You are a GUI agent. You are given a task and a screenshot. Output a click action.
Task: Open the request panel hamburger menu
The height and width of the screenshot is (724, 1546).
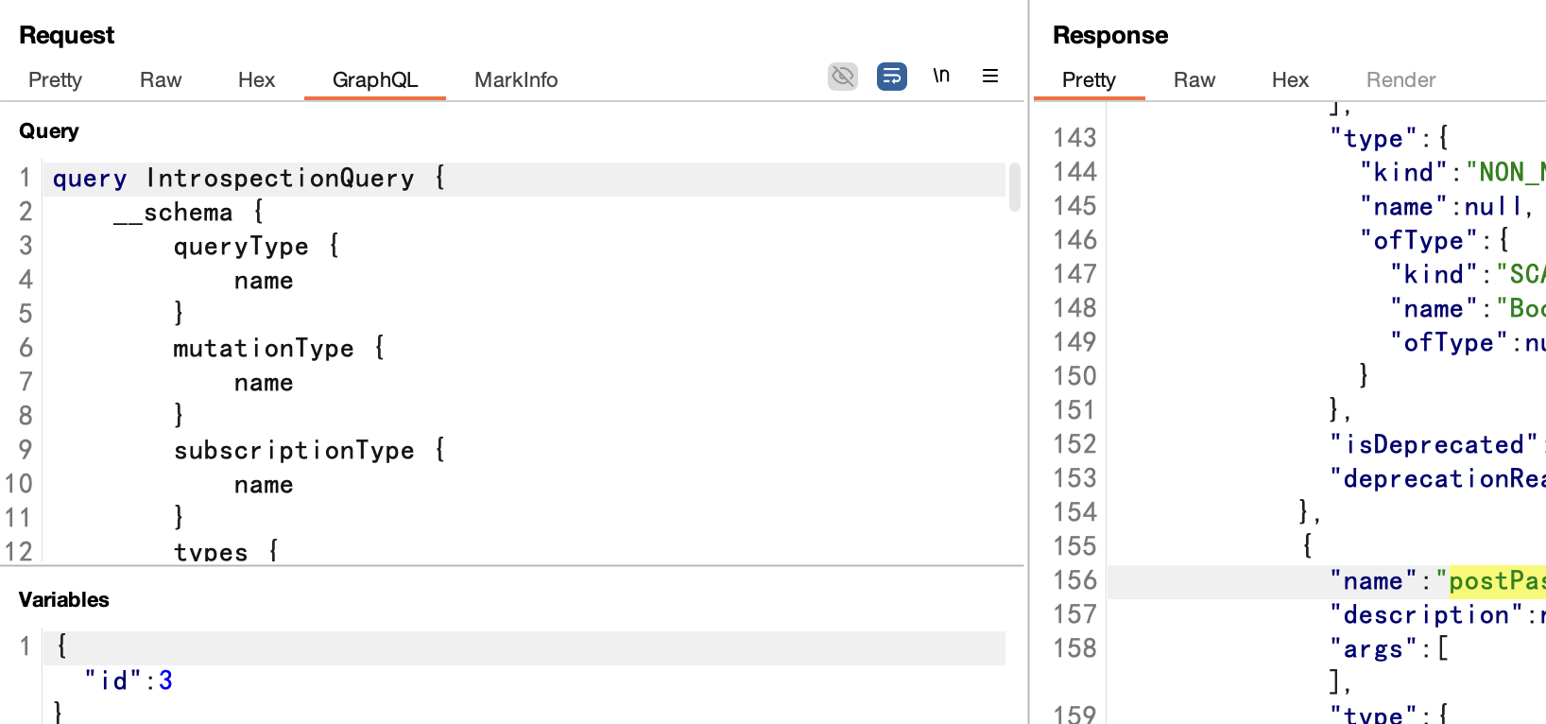click(990, 76)
